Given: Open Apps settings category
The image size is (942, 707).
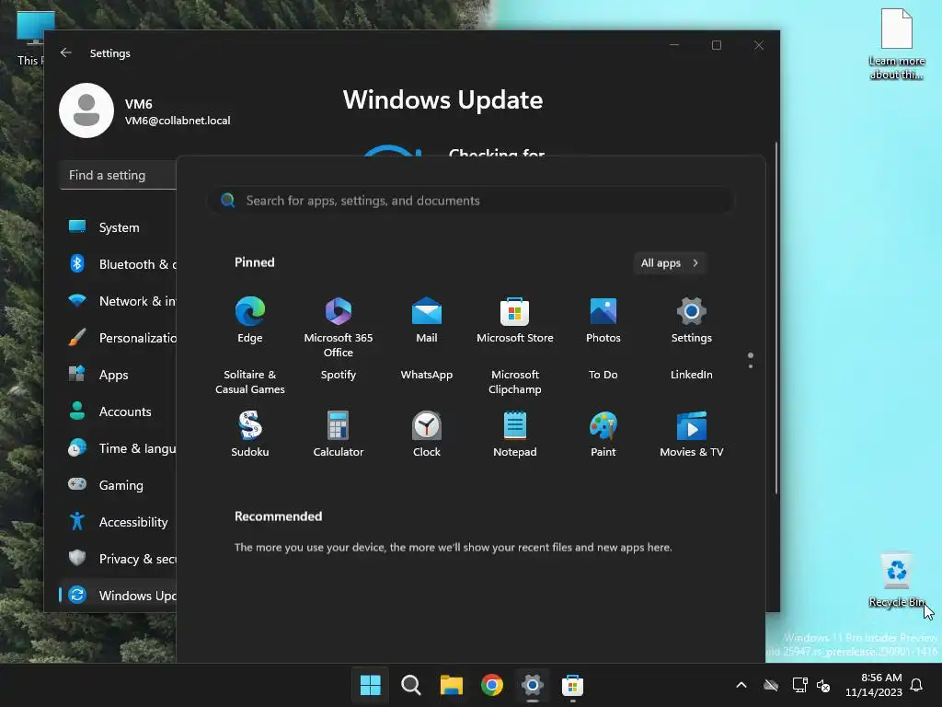Looking at the screenshot, I should (118, 375).
